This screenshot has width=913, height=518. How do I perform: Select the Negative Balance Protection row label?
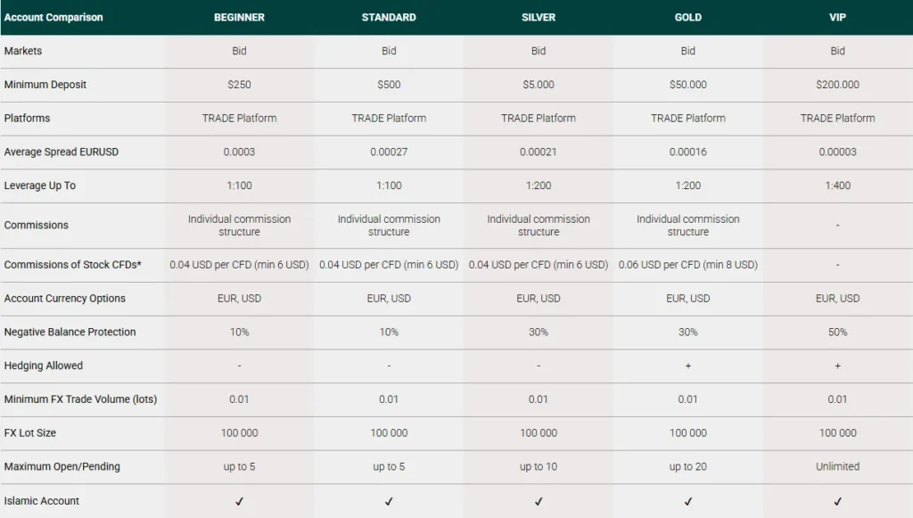pyautogui.click(x=70, y=332)
